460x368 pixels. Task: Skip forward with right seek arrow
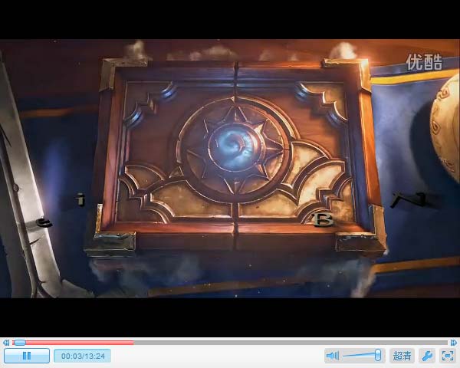454,343
